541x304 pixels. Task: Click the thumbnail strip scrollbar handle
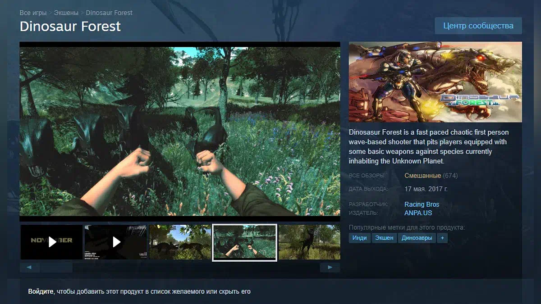[56, 268]
